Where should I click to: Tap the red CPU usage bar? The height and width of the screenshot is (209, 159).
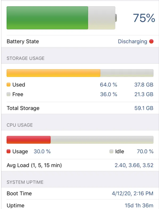coord(28,140)
